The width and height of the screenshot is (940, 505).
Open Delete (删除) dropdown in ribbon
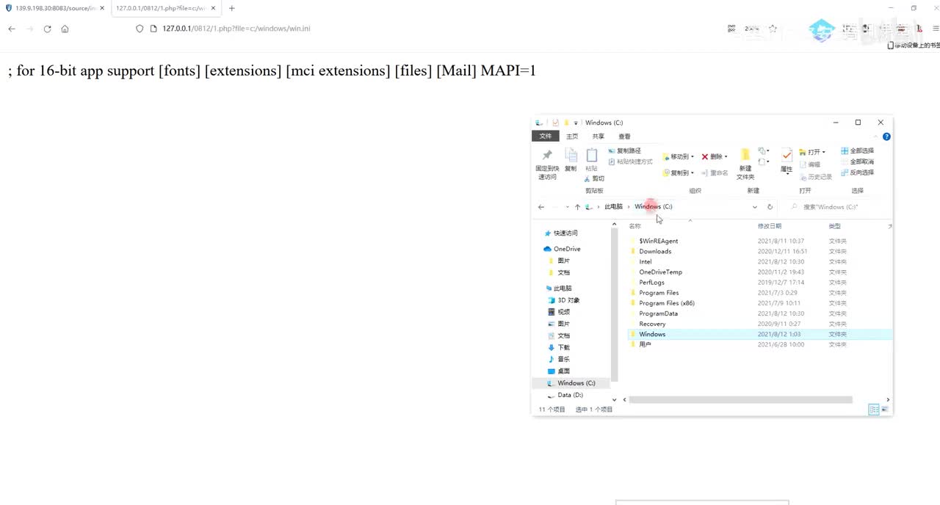(715, 156)
